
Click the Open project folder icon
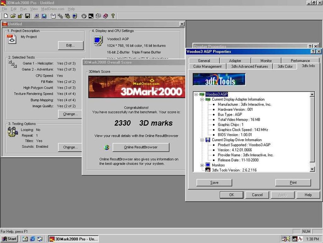click(13, 16)
